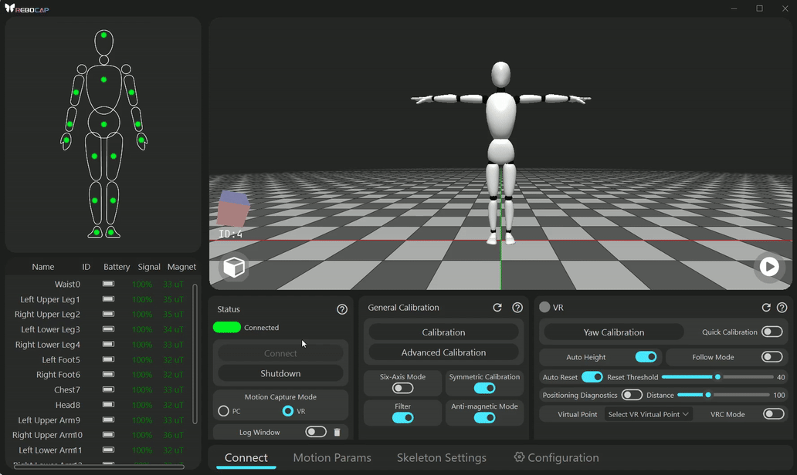This screenshot has height=475, width=797.
Task: Open Advanced Calibration
Action: 443,352
